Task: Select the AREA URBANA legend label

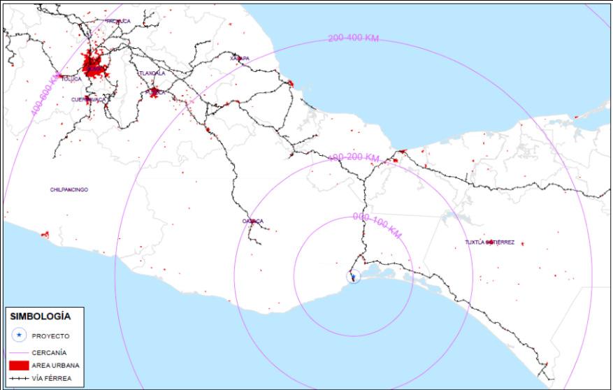Action: pyautogui.click(x=55, y=366)
